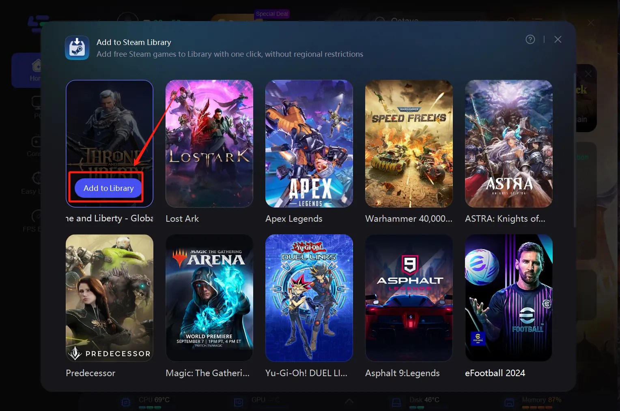Viewport: 620px width, 411px height.
Task: Click the 'Warhammer 40,000...' title text
Action: coord(409,218)
